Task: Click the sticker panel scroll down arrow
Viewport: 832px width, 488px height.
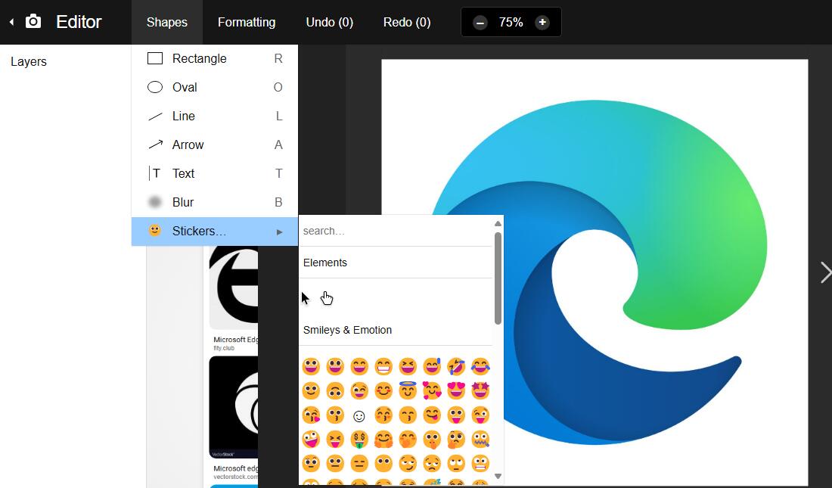Action: click(498, 476)
